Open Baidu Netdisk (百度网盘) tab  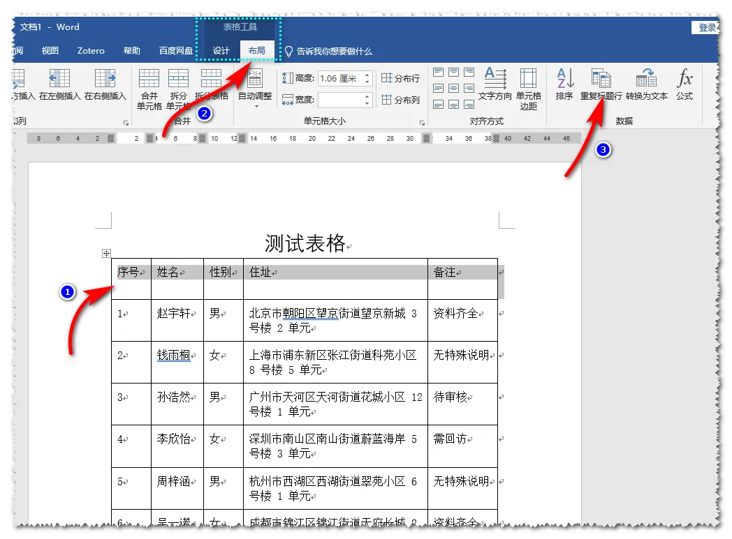(x=175, y=51)
